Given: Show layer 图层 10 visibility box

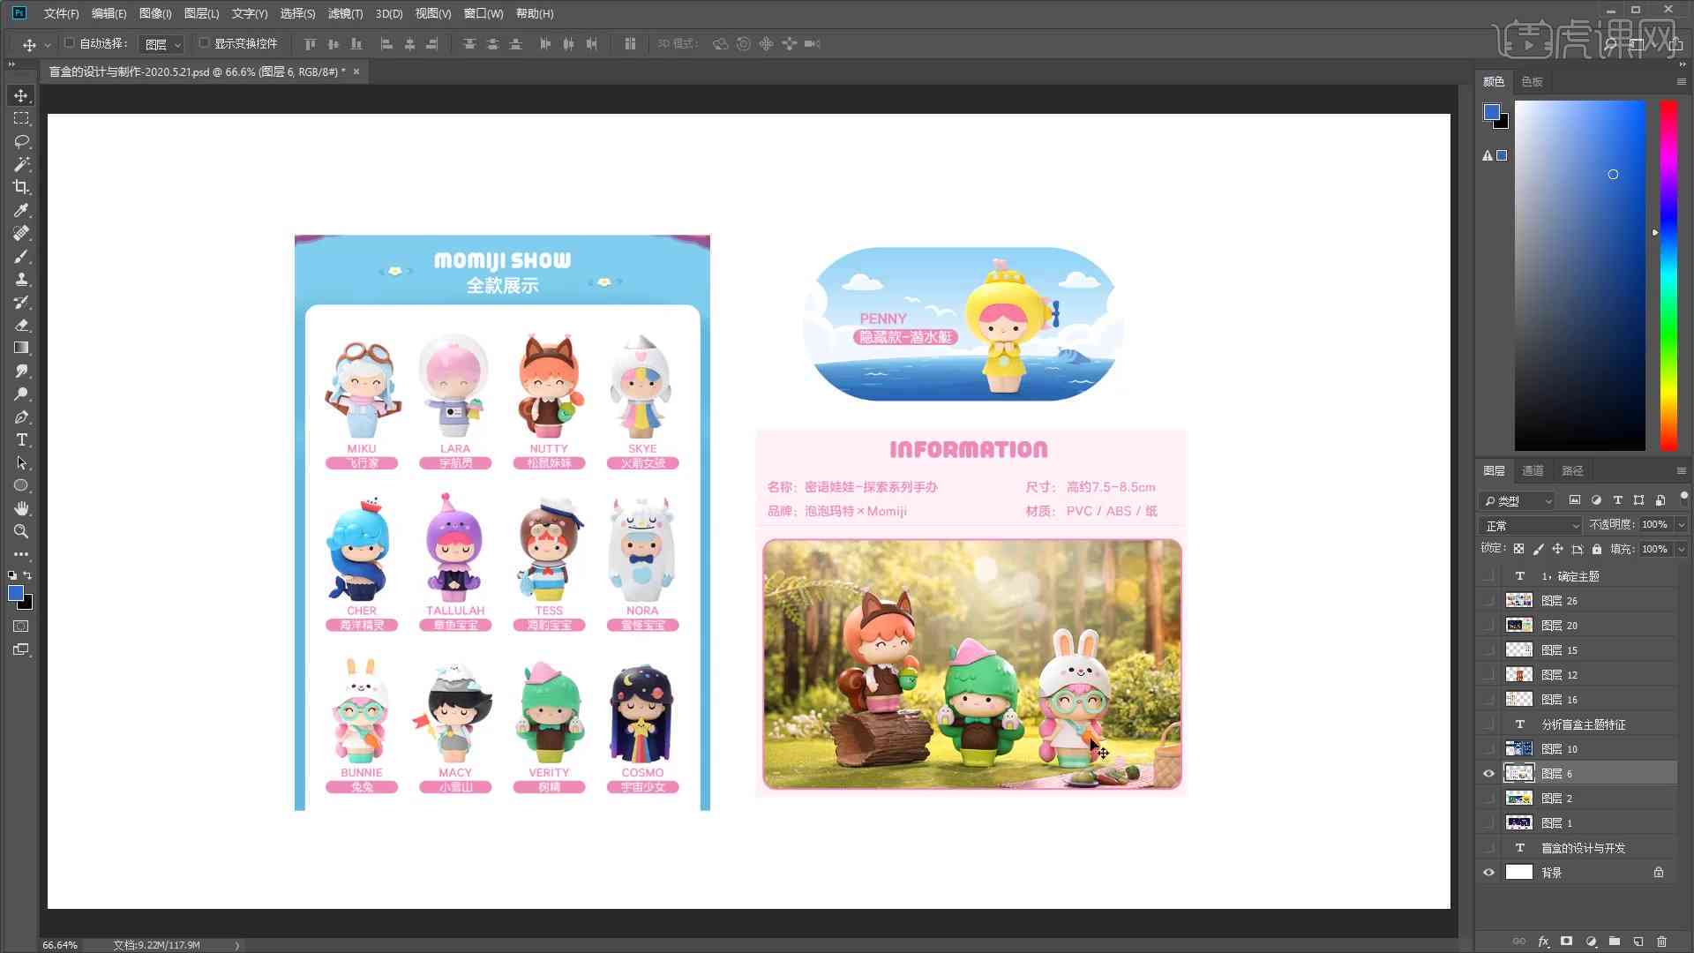Looking at the screenshot, I should point(1489,749).
